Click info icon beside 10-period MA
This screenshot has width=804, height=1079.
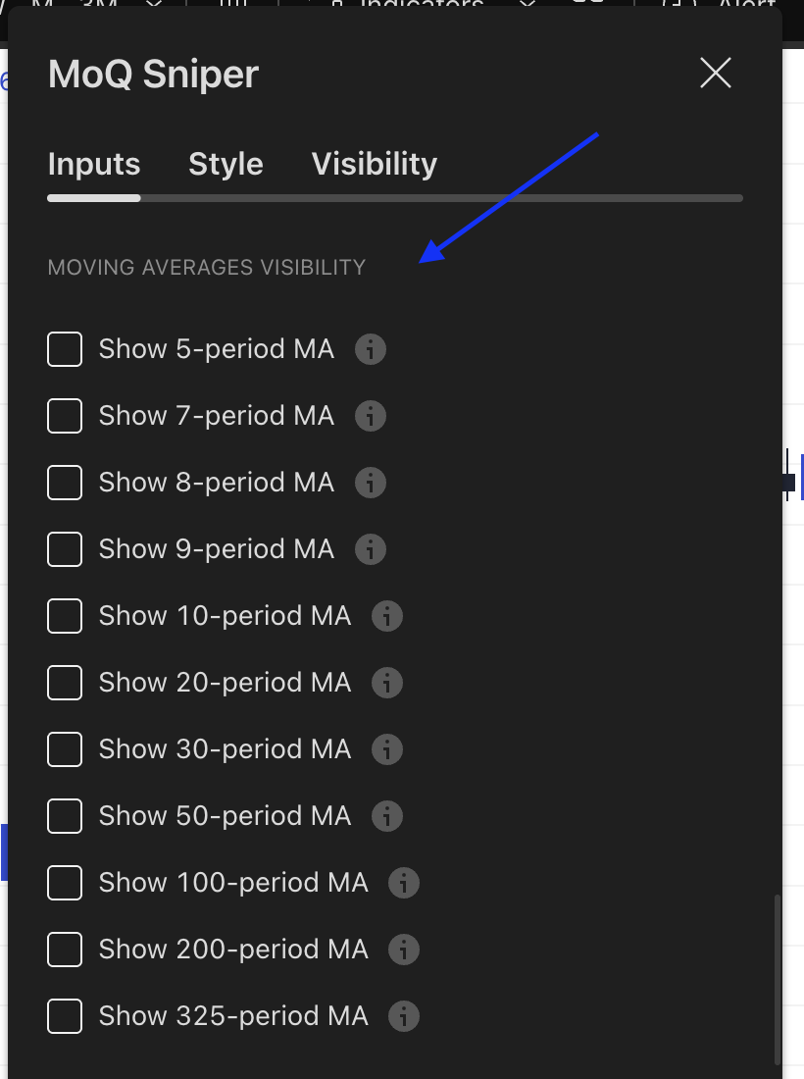[387, 616]
